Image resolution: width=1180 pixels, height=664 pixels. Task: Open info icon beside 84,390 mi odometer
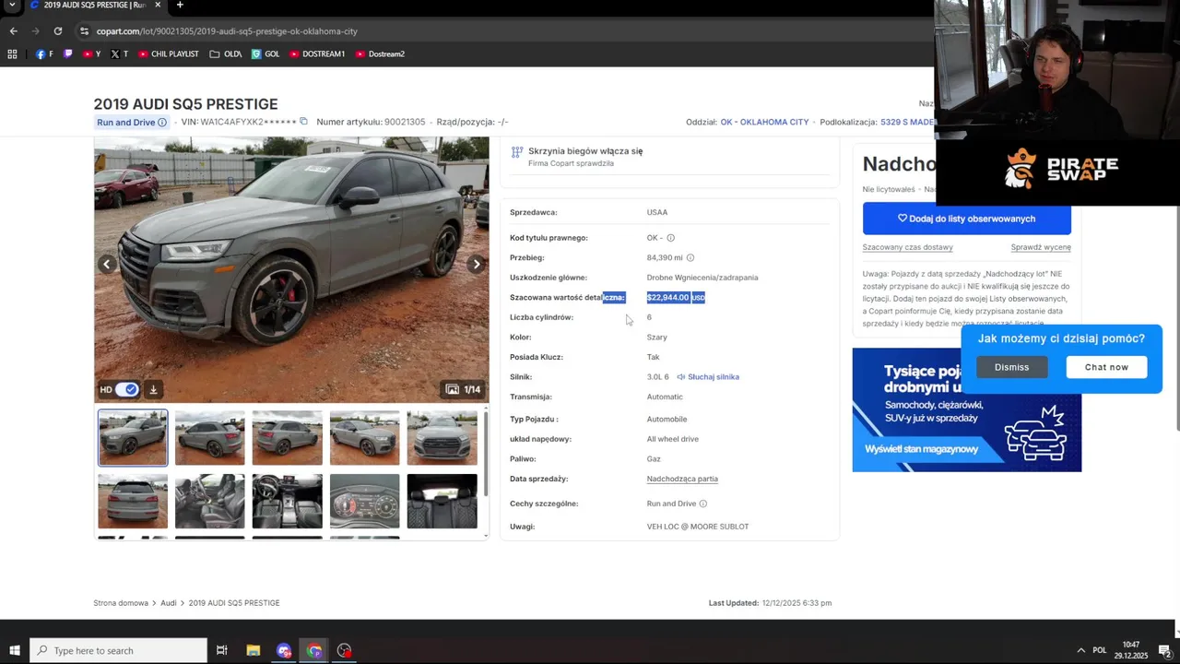click(x=690, y=258)
